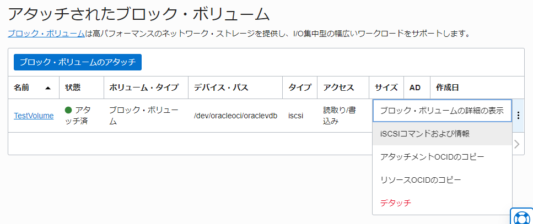
Task: Click the sort arrow beside 名前
Action: (48, 88)
